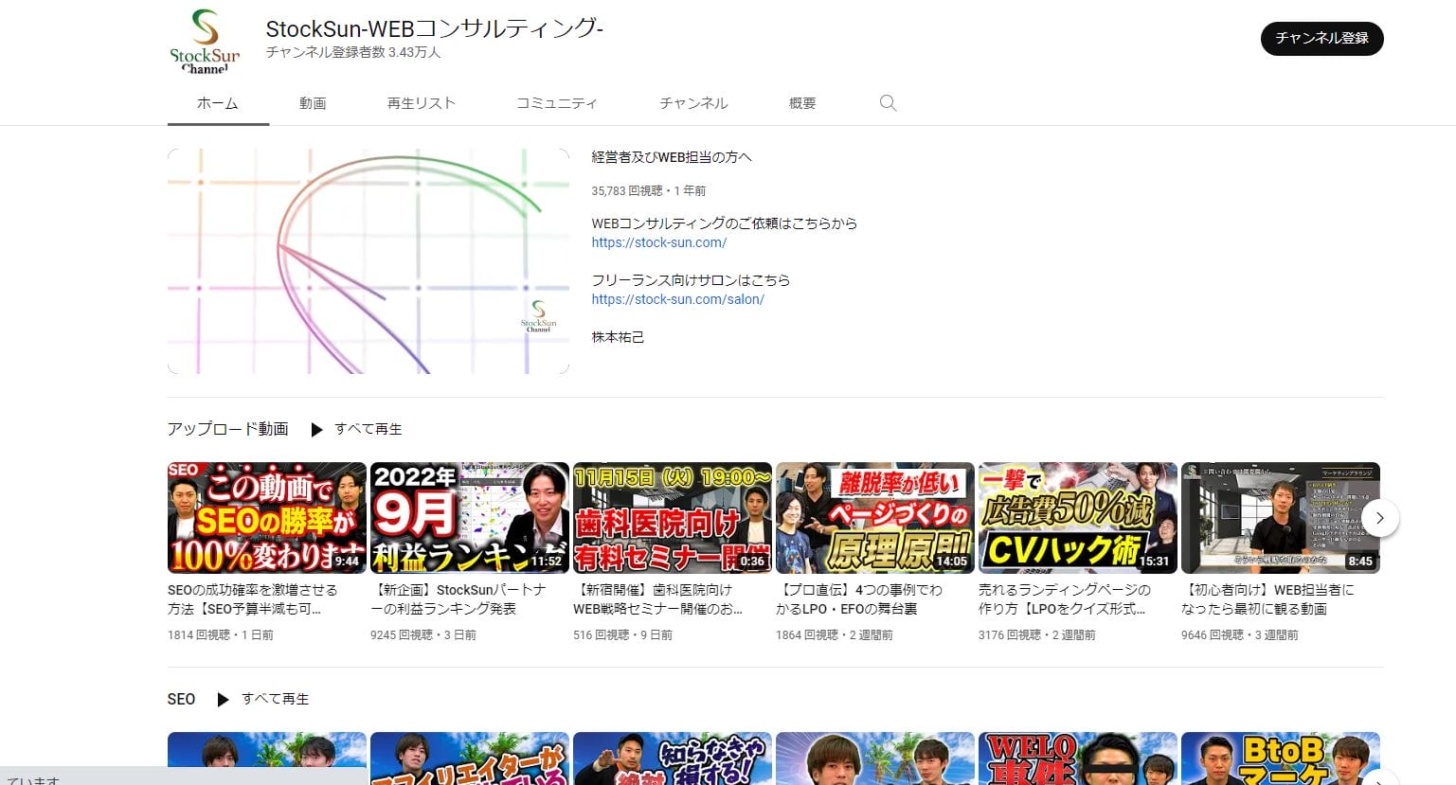This screenshot has width=1456, height=785.
Task: Click すべて再生 for uploaded videos
Action: pyautogui.click(x=368, y=429)
